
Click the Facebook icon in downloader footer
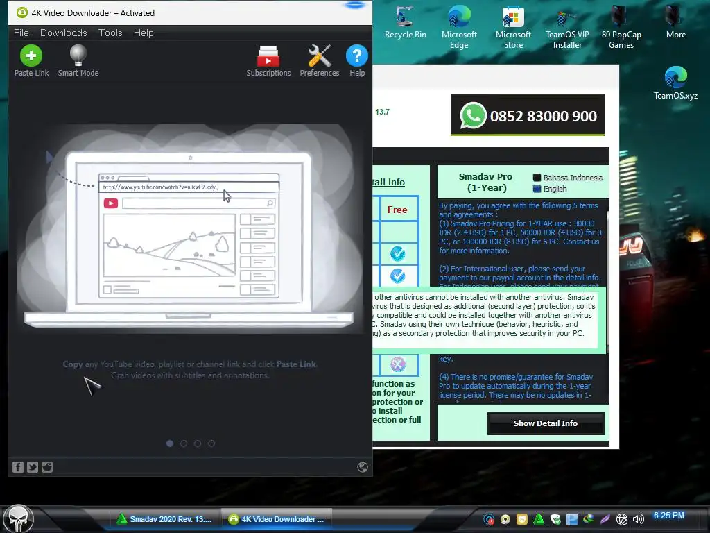pyautogui.click(x=17, y=467)
